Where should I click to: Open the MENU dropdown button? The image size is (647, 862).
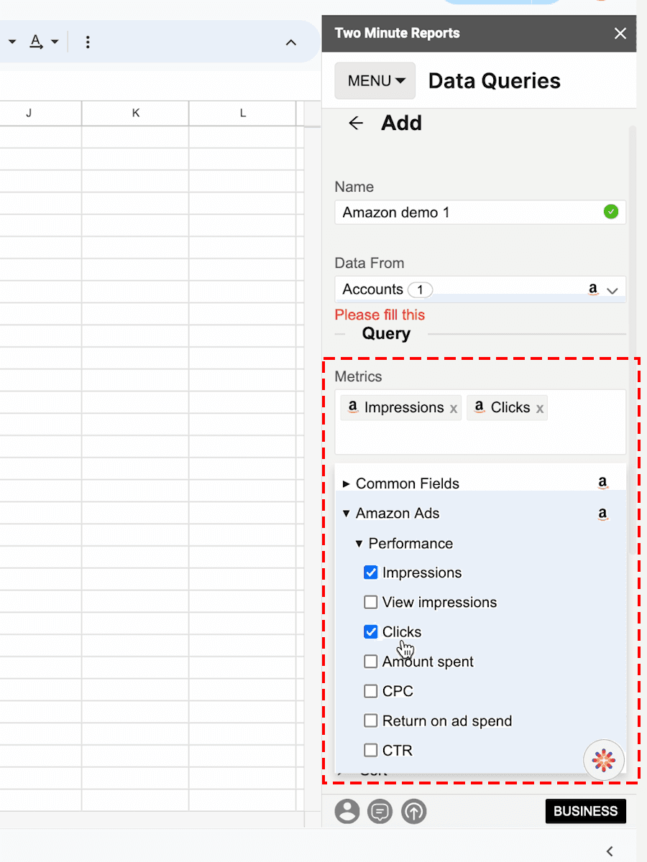tap(375, 81)
